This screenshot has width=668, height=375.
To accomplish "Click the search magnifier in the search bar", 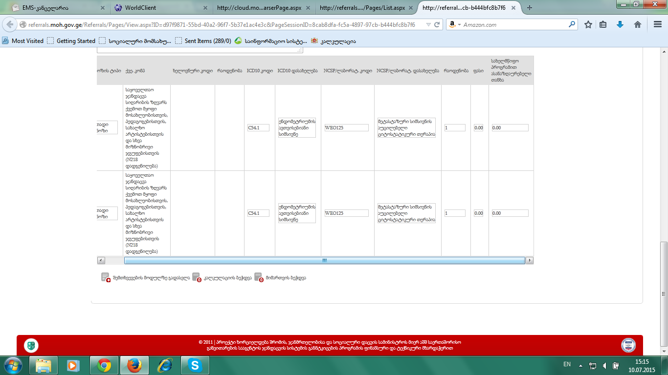I will coord(572,24).
